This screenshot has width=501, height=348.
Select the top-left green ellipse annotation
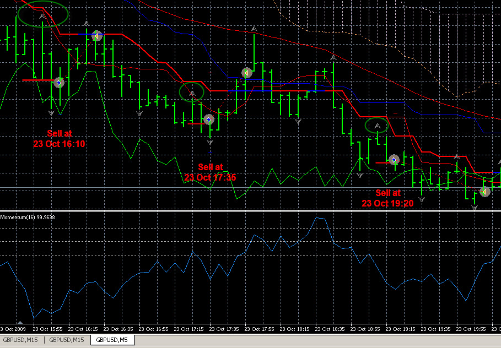tap(43, 14)
